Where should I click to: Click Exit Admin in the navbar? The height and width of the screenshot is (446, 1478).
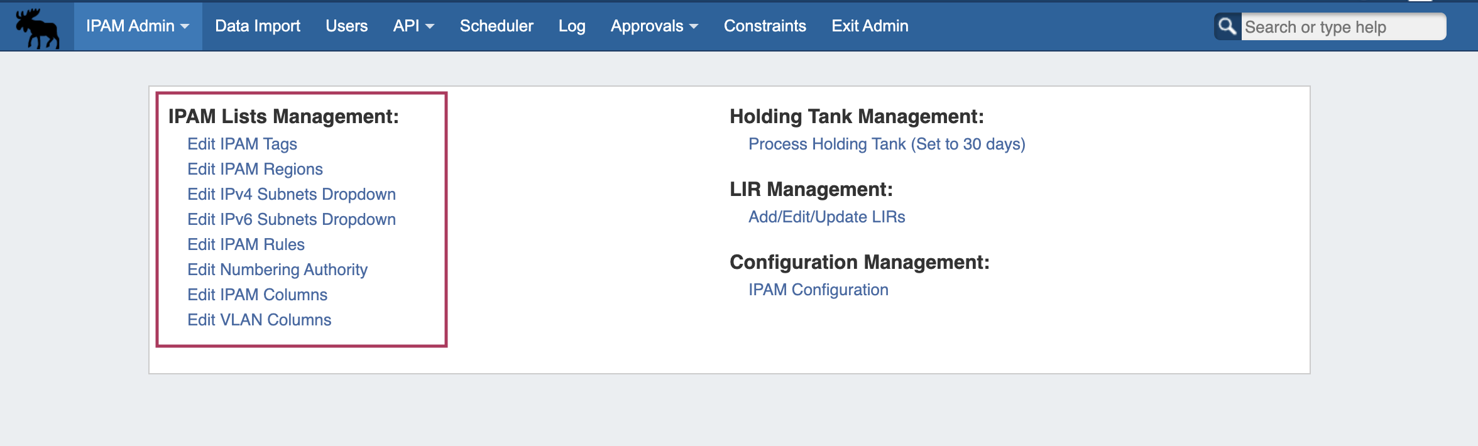click(869, 26)
